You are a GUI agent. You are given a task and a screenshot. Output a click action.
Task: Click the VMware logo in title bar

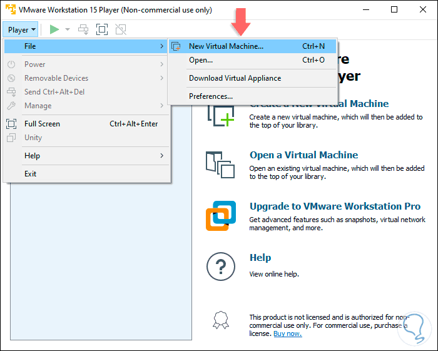(11, 9)
